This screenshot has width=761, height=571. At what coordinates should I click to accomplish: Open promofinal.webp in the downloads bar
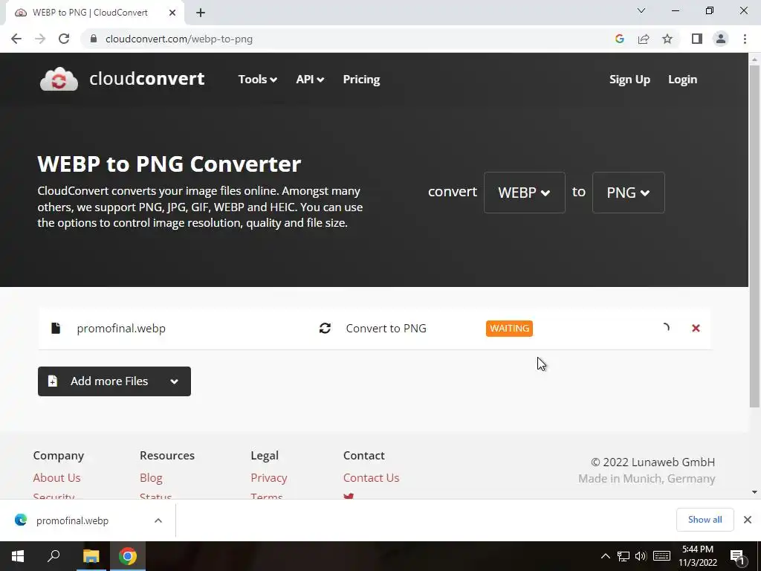pos(73,520)
